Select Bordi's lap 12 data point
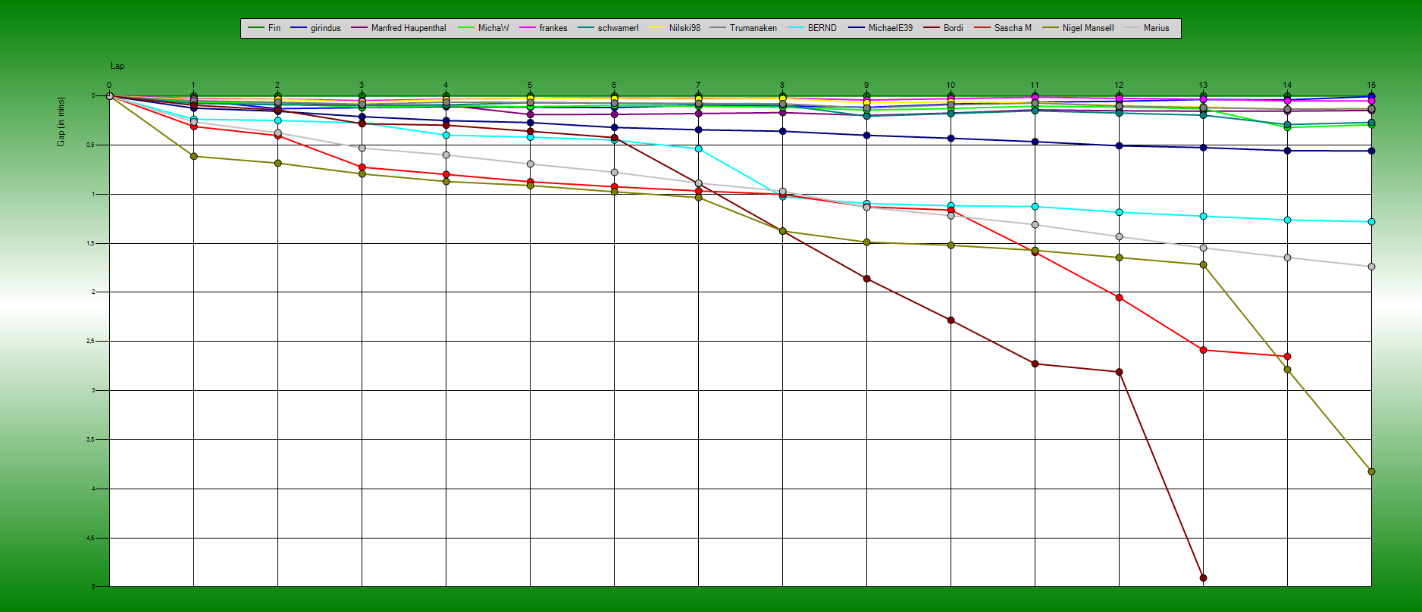This screenshot has width=1422, height=612. (1119, 372)
